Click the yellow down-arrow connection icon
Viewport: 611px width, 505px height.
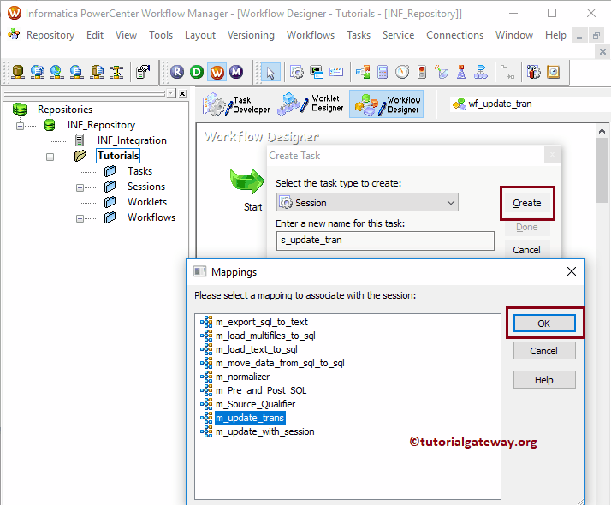(116, 72)
